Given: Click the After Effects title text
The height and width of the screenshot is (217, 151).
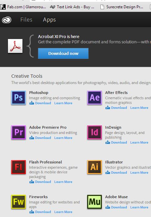Looking at the screenshot, I should pos(116,93).
